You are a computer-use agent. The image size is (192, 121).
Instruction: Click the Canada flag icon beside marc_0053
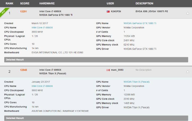(108, 70)
